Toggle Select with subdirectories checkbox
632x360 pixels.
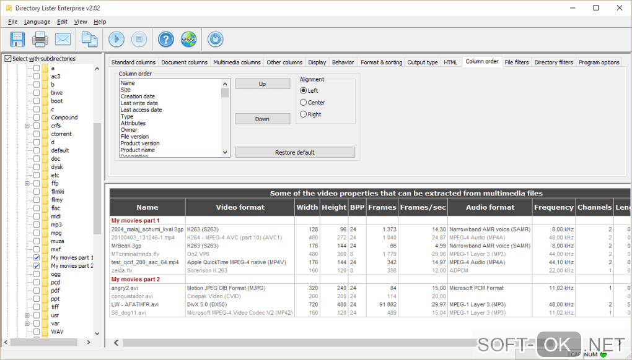8,59
